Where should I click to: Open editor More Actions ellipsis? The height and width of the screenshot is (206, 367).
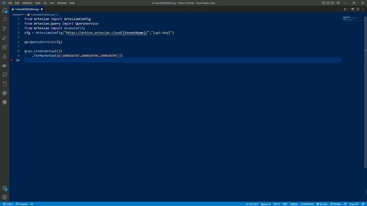[363, 9]
